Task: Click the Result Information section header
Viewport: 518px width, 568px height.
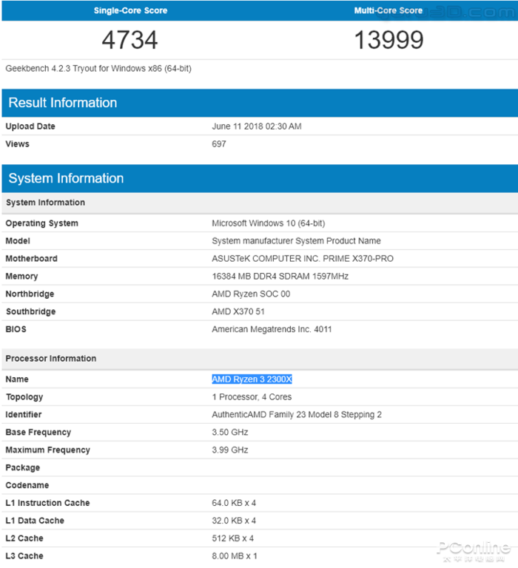Action: click(260, 103)
